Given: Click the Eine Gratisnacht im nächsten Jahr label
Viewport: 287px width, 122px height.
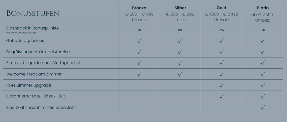Looking at the screenshot, I should point(41,107).
